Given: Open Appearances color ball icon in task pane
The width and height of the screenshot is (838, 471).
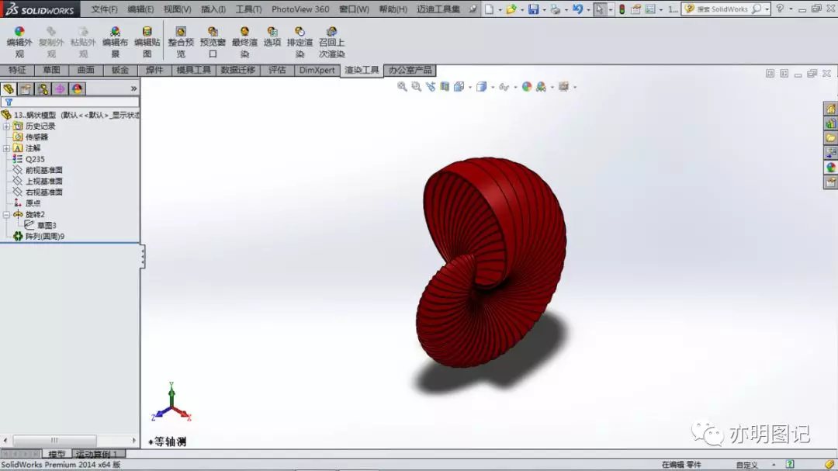Looking at the screenshot, I should click(830, 168).
